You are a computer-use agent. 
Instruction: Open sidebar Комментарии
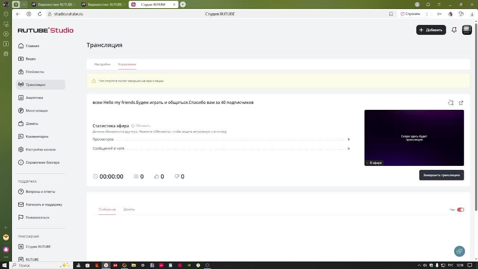(40, 136)
